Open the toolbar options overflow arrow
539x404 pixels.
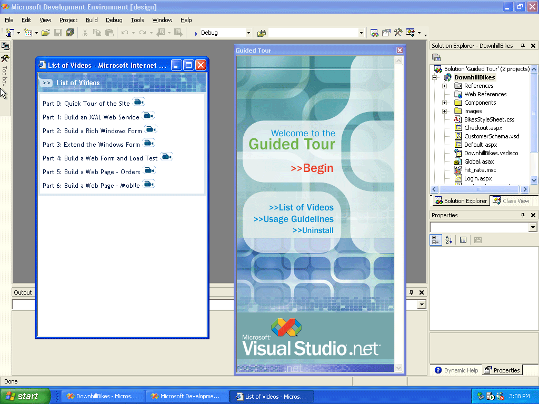coord(425,34)
